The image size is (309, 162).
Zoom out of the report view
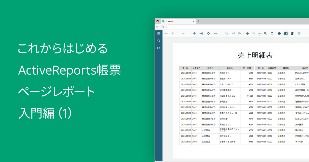coord(254,33)
